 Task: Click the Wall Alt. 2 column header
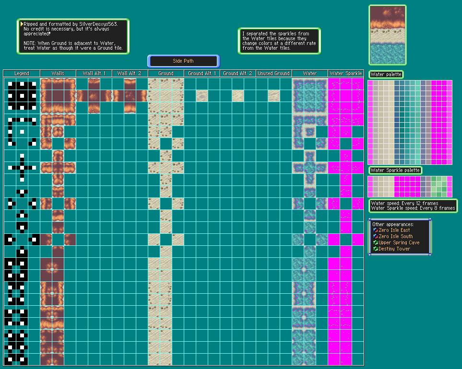[130, 73]
